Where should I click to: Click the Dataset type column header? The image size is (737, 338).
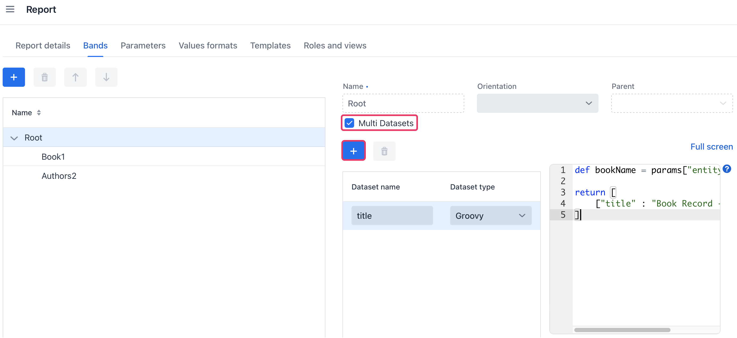coord(472,187)
